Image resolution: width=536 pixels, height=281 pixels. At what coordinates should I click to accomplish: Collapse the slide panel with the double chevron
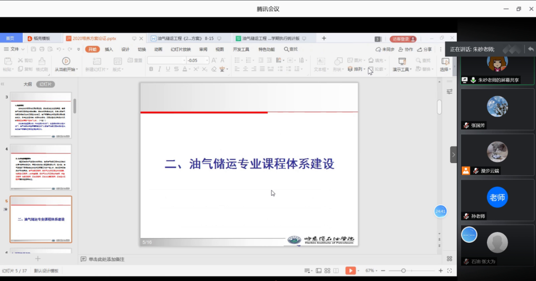pos(3,84)
